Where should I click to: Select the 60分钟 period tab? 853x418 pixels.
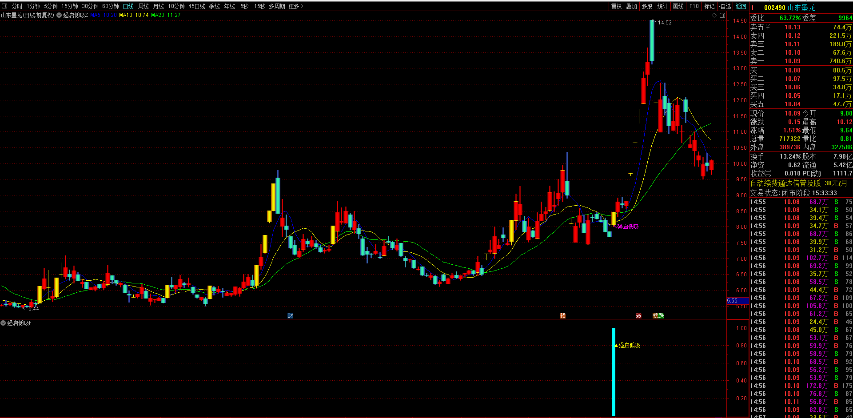pos(110,6)
